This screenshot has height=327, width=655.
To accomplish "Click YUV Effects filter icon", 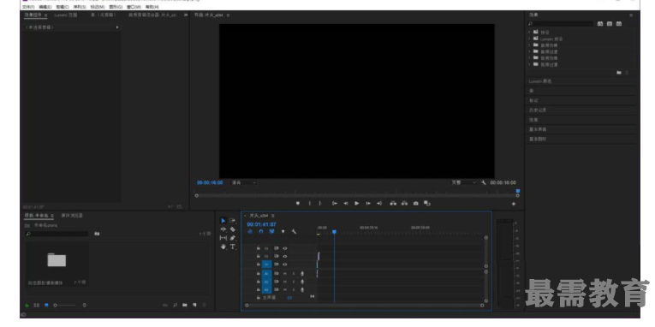I will point(619,24).
